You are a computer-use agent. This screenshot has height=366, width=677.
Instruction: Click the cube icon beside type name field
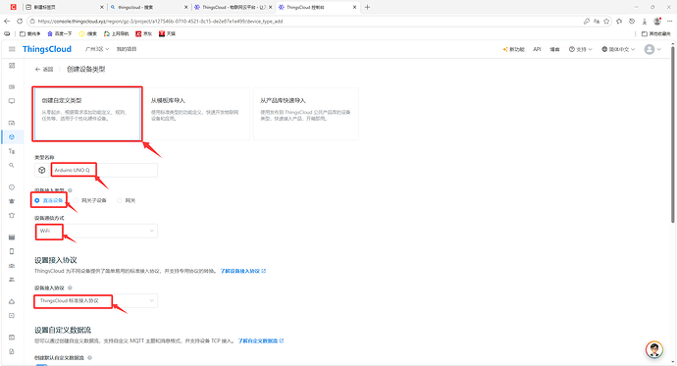coord(42,170)
